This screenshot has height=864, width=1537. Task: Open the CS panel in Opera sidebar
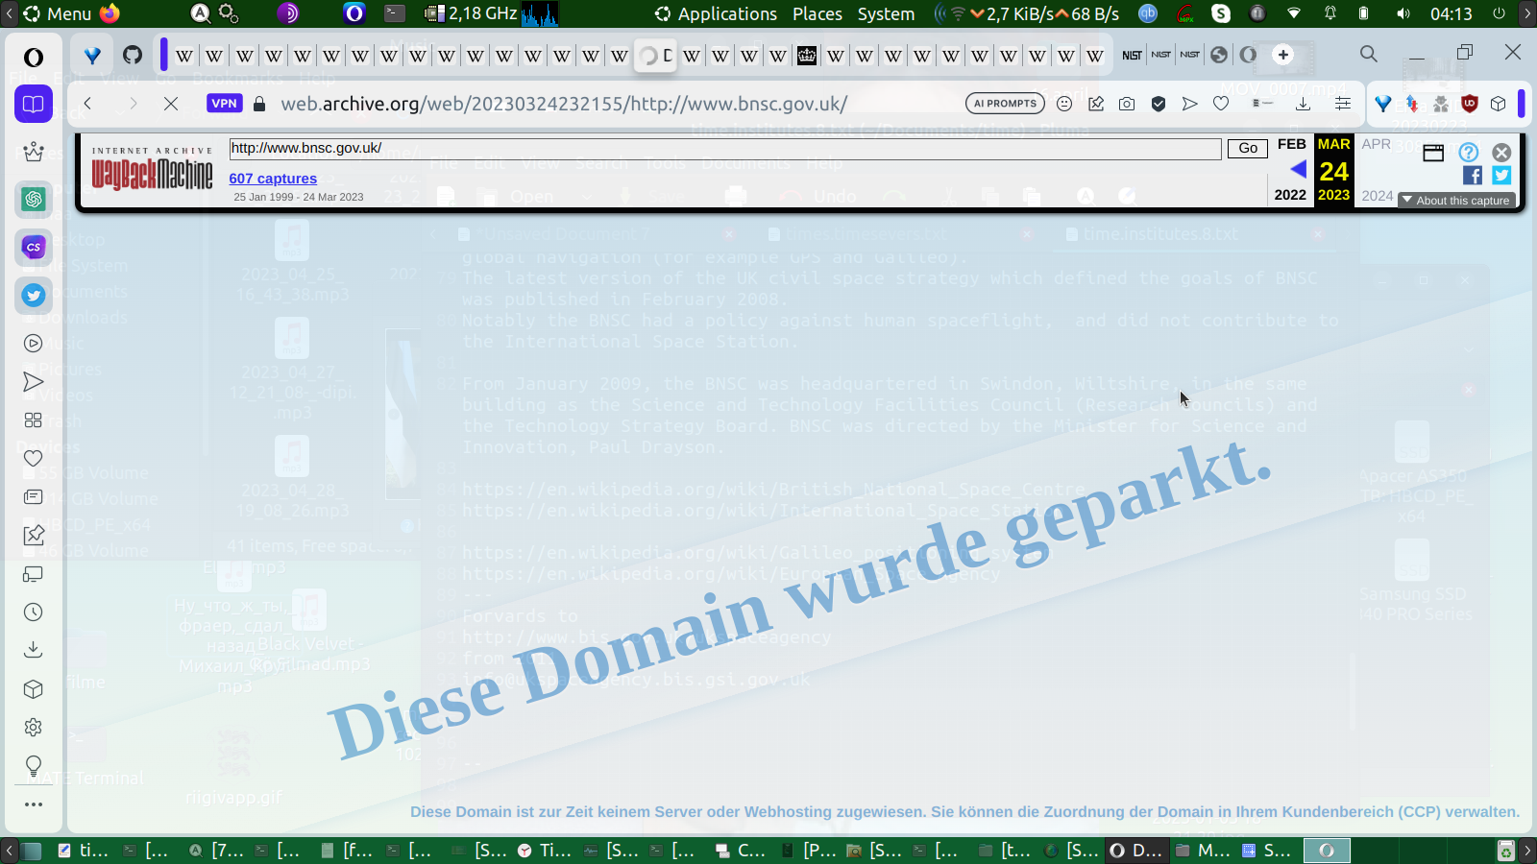click(x=34, y=247)
